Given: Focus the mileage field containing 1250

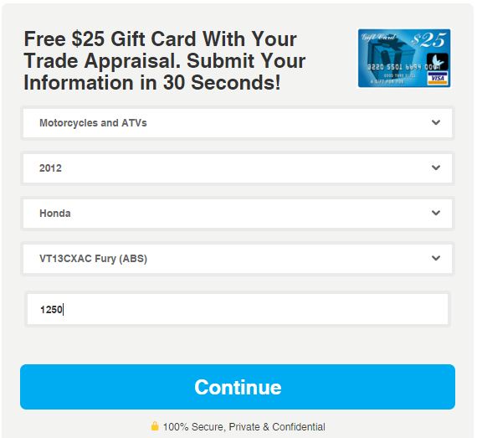Looking at the screenshot, I should point(238,309).
